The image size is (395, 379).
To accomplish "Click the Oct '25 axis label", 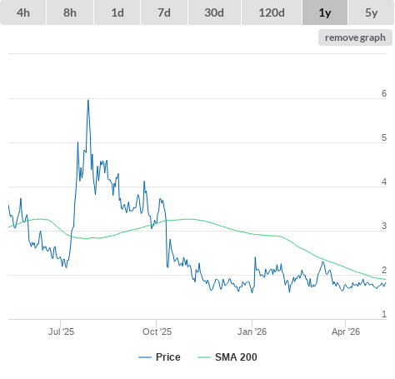I will click(x=157, y=332).
